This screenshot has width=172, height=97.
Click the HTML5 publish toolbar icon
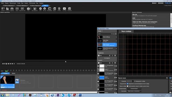click(x=59, y=9)
